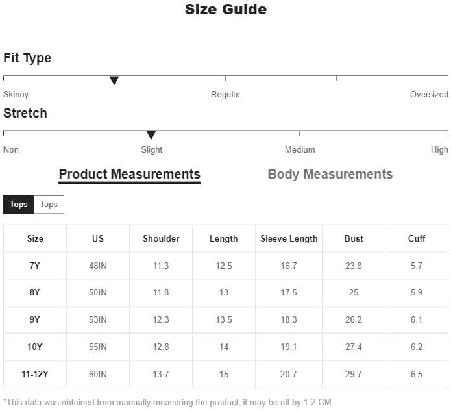
Task: Click the Sleeve Length column header
Action: [289, 238]
